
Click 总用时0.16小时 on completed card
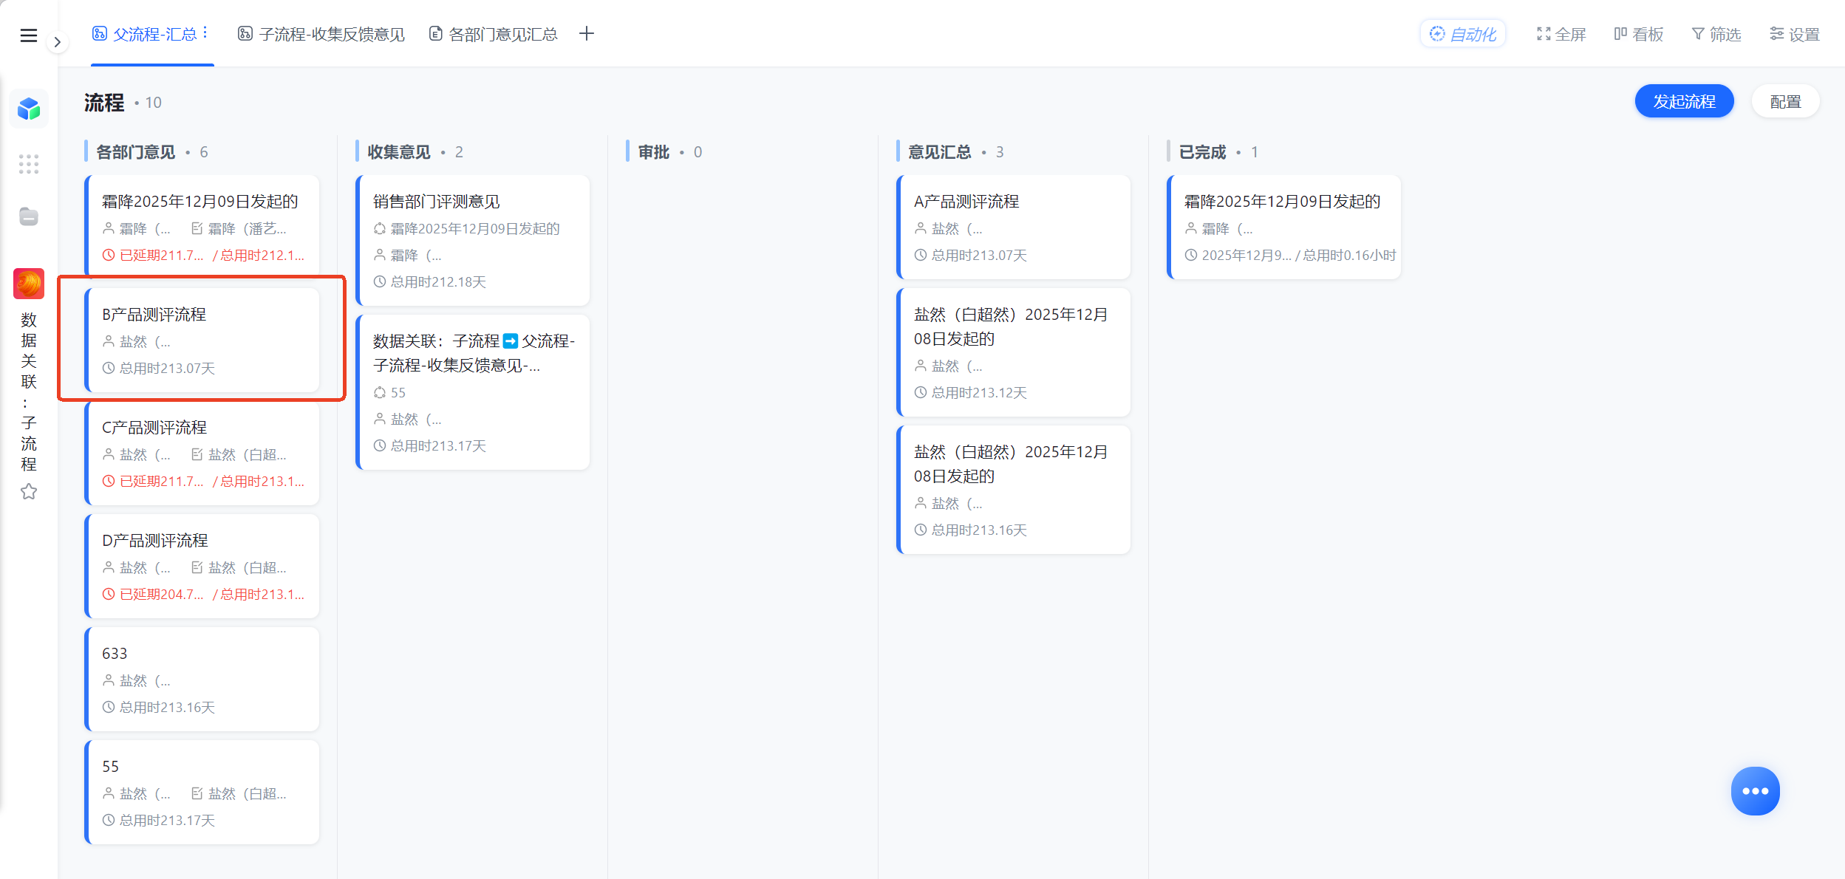(1349, 256)
